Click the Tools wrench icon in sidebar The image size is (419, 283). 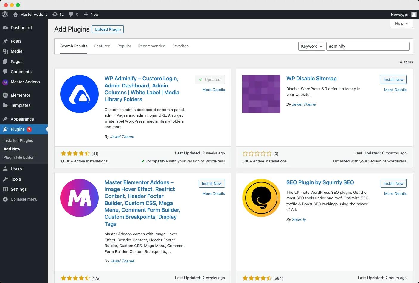click(x=5, y=179)
